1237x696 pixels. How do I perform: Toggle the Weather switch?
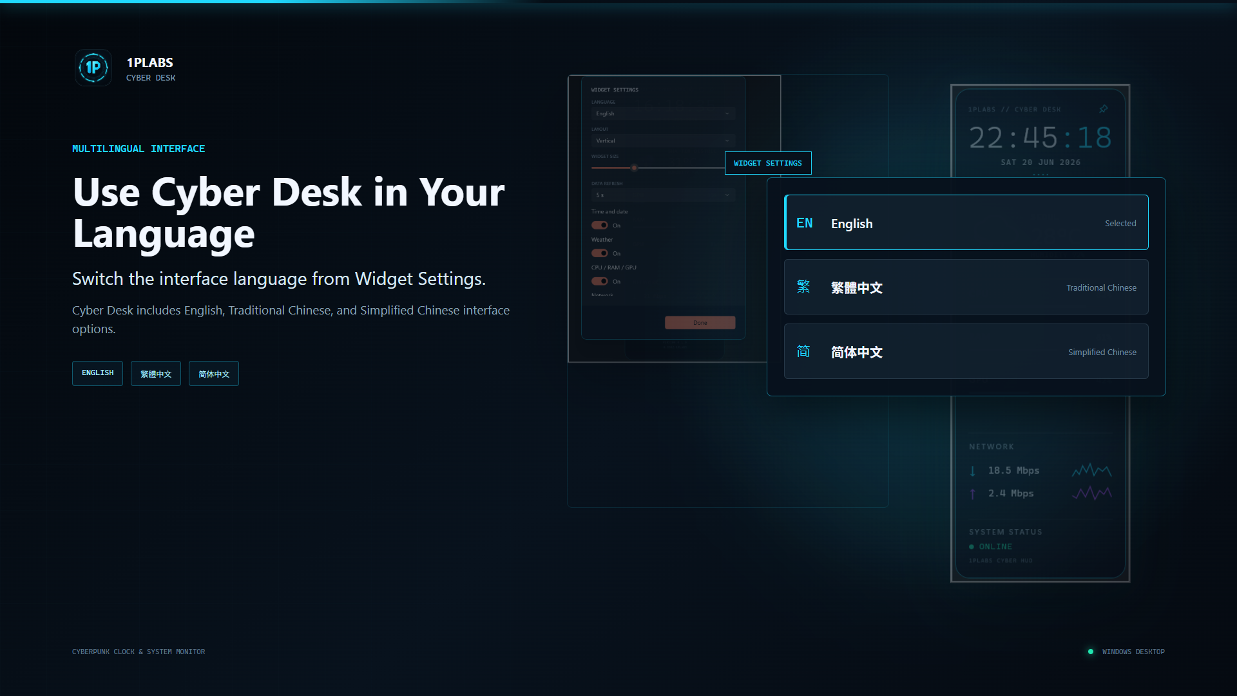click(x=600, y=253)
